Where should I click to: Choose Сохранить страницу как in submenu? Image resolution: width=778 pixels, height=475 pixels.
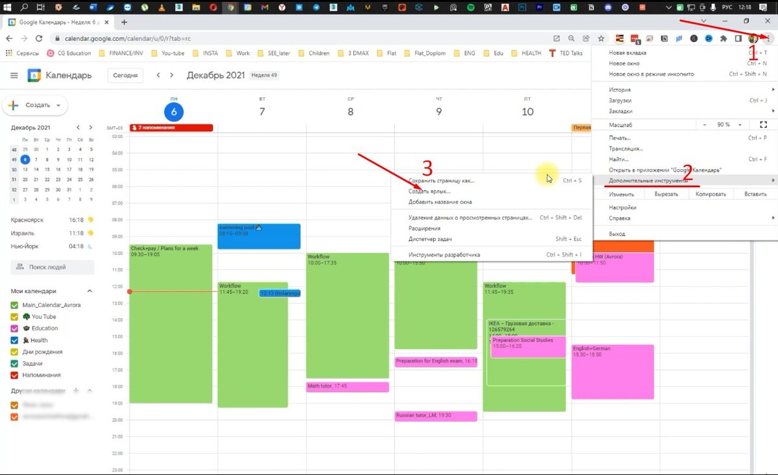tap(491, 181)
